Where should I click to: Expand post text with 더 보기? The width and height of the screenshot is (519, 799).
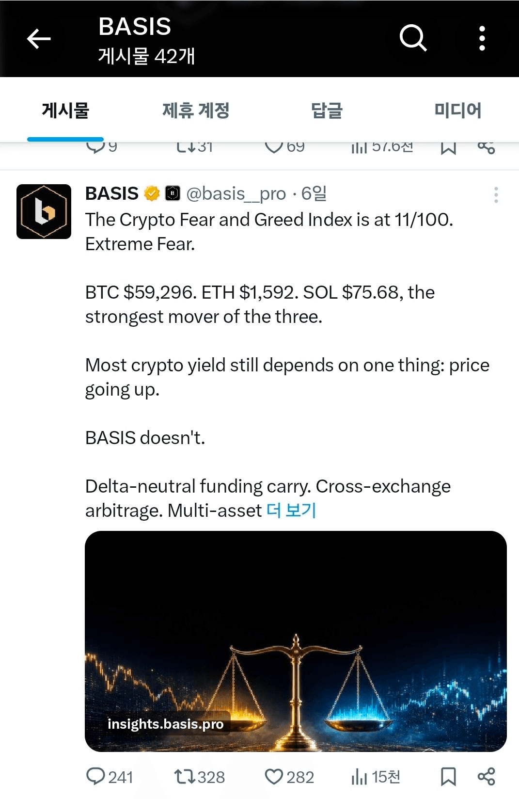point(291,510)
